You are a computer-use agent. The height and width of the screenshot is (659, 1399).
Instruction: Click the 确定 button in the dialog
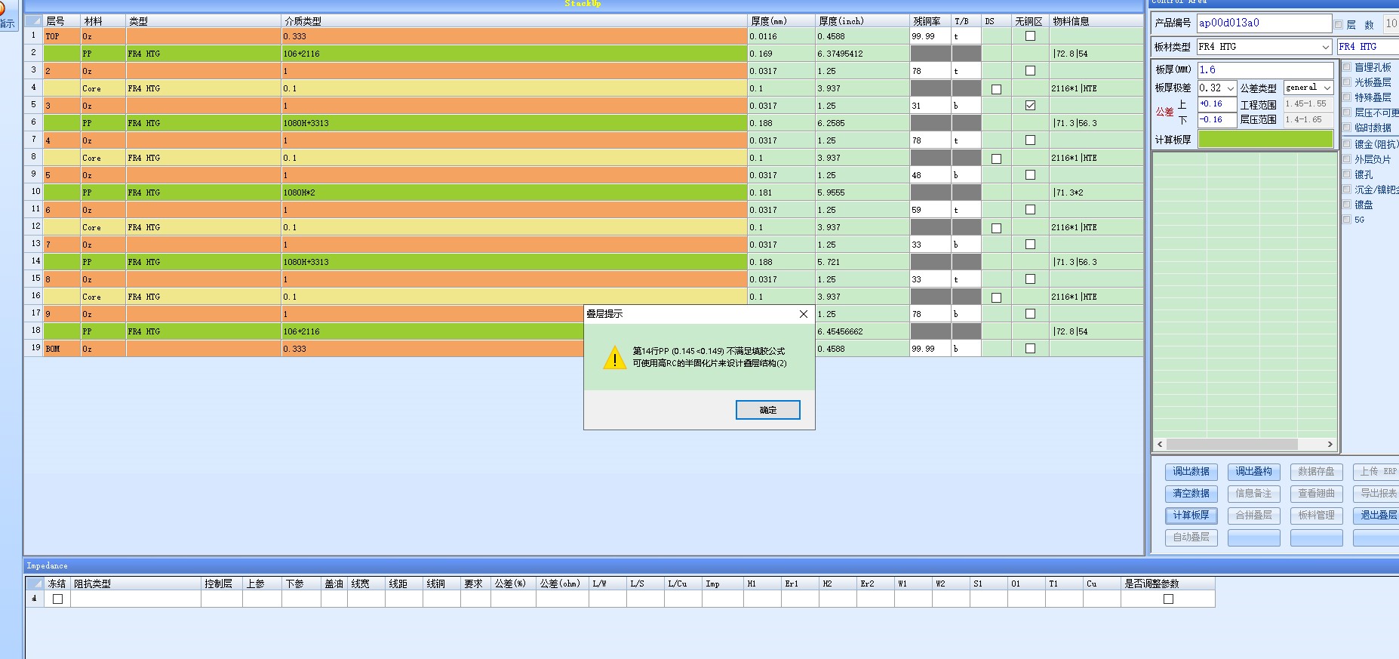click(x=767, y=410)
